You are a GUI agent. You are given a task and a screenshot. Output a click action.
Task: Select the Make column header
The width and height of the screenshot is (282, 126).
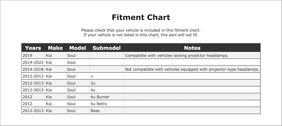point(55,48)
